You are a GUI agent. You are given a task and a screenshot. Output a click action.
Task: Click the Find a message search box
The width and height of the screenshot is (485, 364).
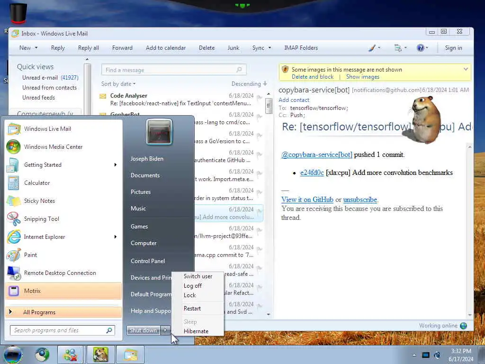click(174, 70)
